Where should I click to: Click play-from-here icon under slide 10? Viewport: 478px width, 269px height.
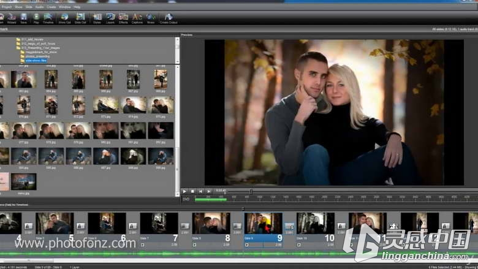point(299,244)
